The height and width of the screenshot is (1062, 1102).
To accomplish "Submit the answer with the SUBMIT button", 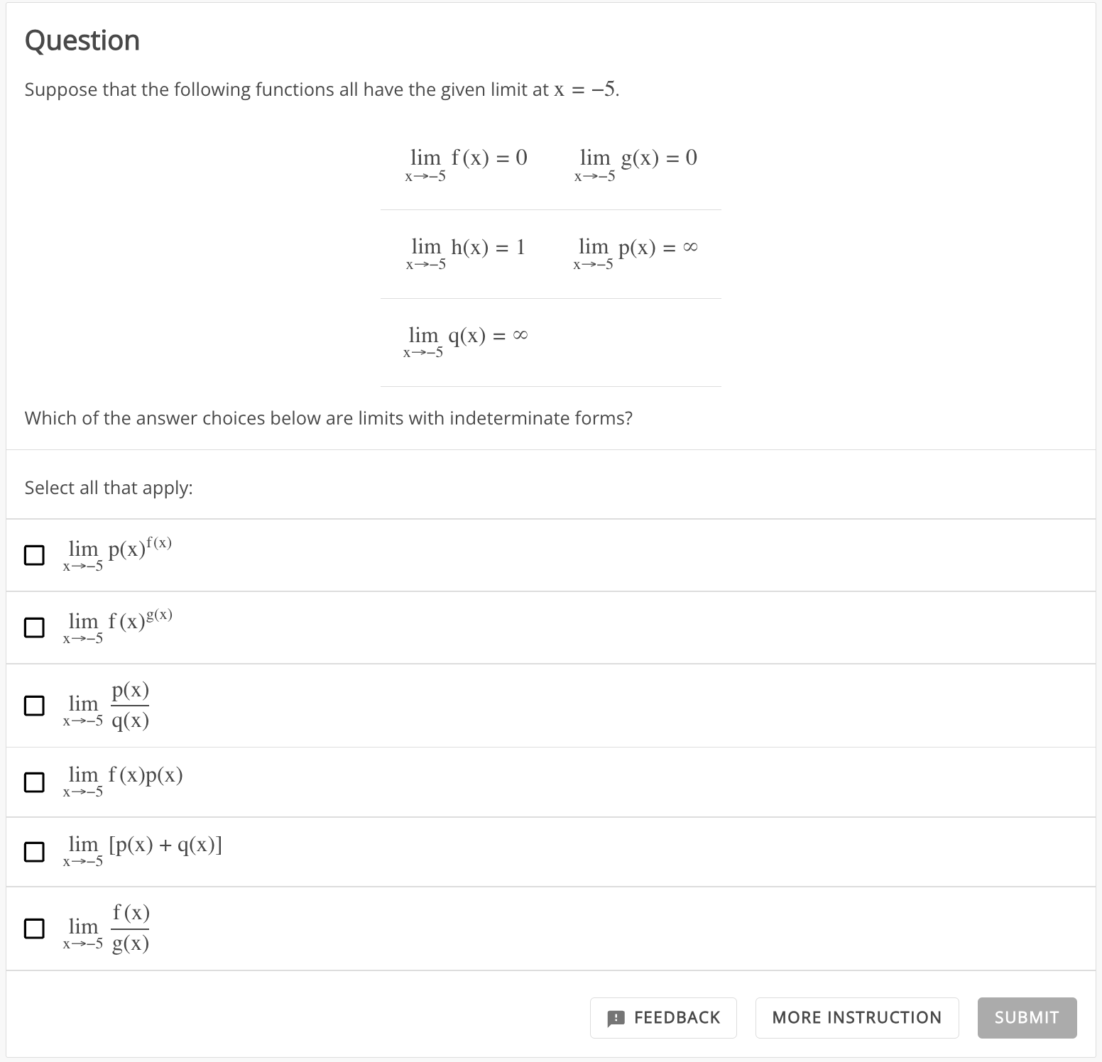I will point(1027,1018).
